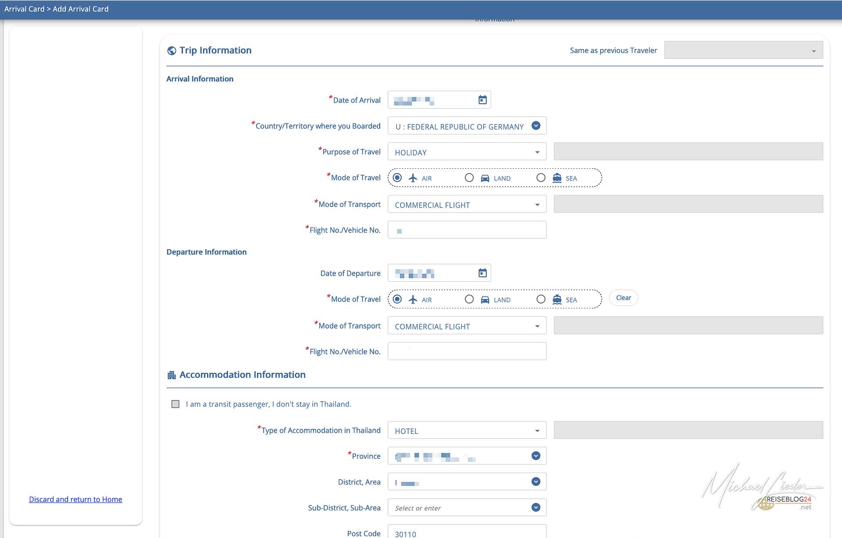
Task: Open the Date of Departure calendar icon
Action: click(x=482, y=273)
